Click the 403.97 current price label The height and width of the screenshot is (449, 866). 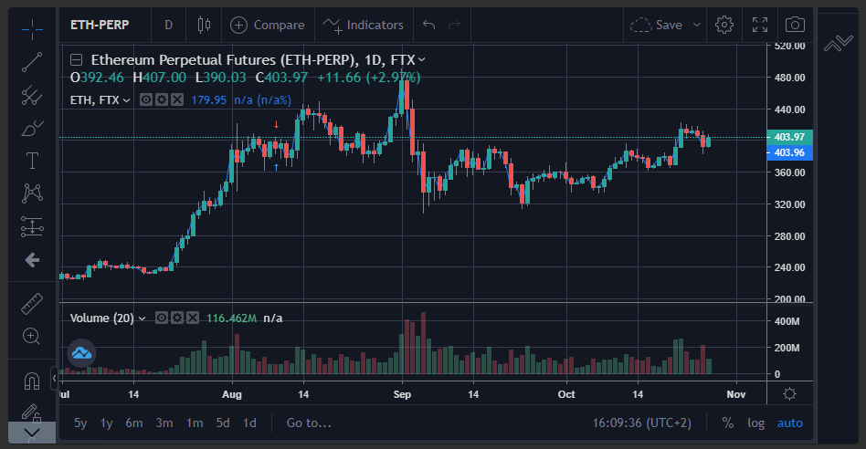(x=790, y=137)
